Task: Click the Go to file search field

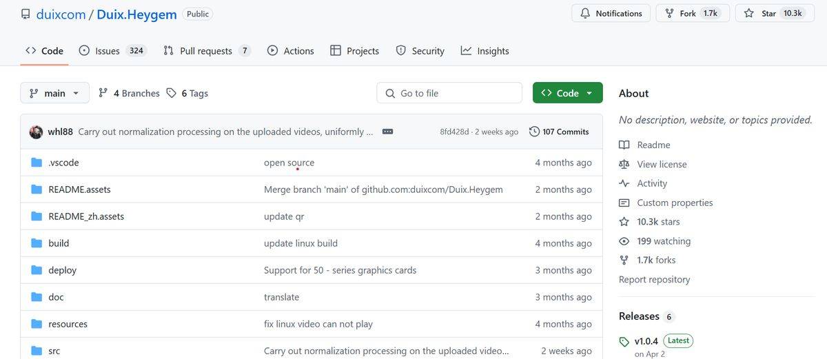Action: (x=449, y=93)
